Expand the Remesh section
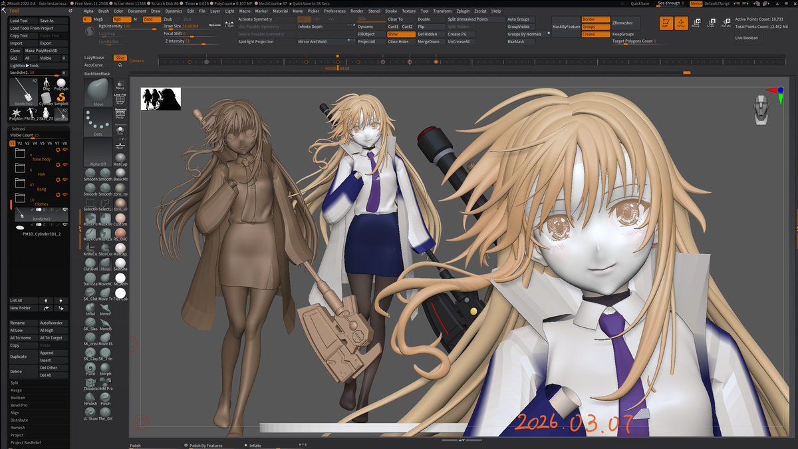The height and width of the screenshot is (449, 798). pos(17,428)
